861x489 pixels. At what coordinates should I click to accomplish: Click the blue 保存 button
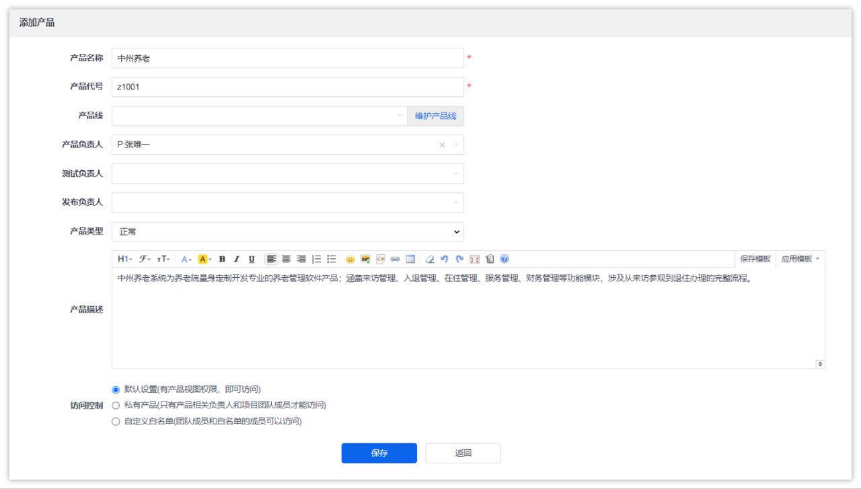379,453
